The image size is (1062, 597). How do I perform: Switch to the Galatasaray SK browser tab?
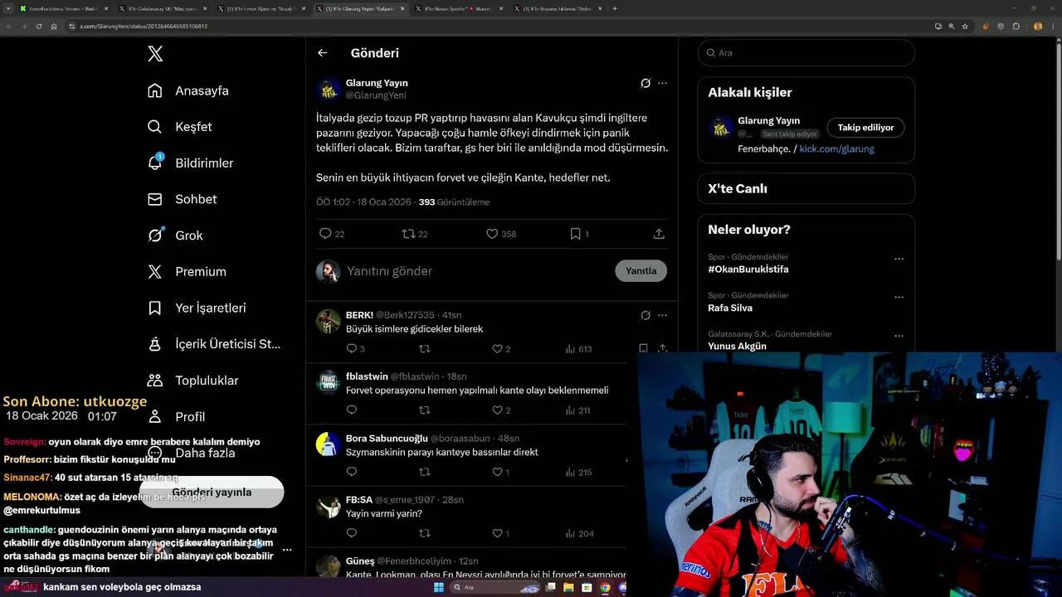(x=163, y=8)
